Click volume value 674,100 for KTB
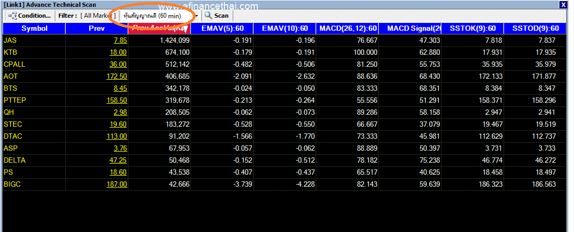 (177, 52)
